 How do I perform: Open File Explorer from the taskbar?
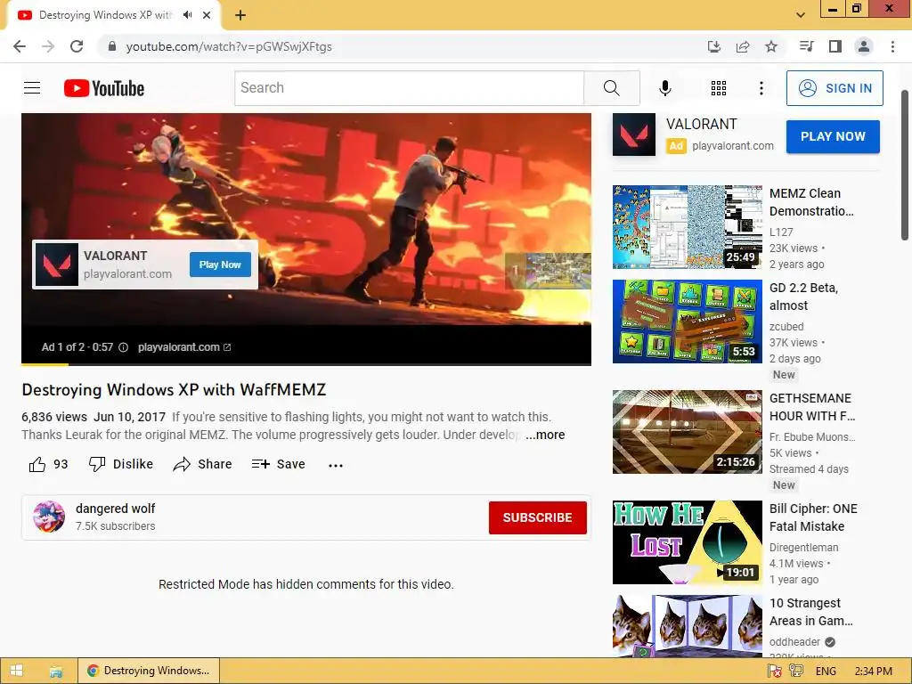coord(56,671)
